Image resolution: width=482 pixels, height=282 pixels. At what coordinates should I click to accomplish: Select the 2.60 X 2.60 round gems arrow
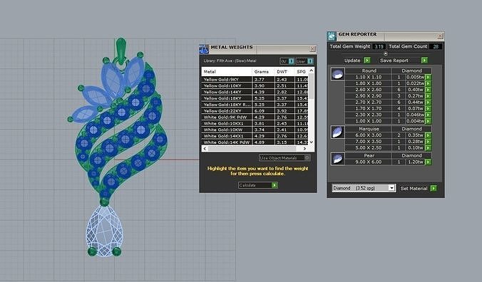point(428,90)
